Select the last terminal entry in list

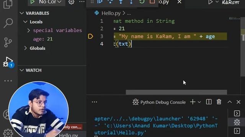[x=237, y=131]
